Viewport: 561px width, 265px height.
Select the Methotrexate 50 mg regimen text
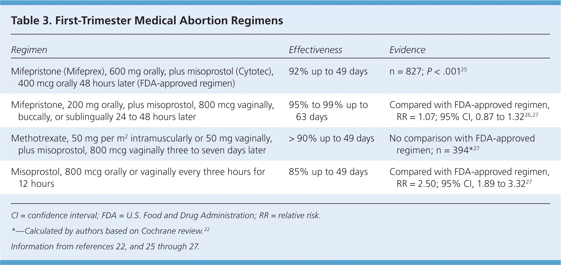click(141, 144)
